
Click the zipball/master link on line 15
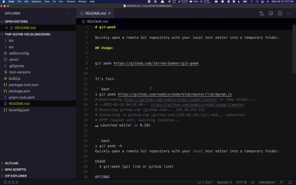coord(171,99)
